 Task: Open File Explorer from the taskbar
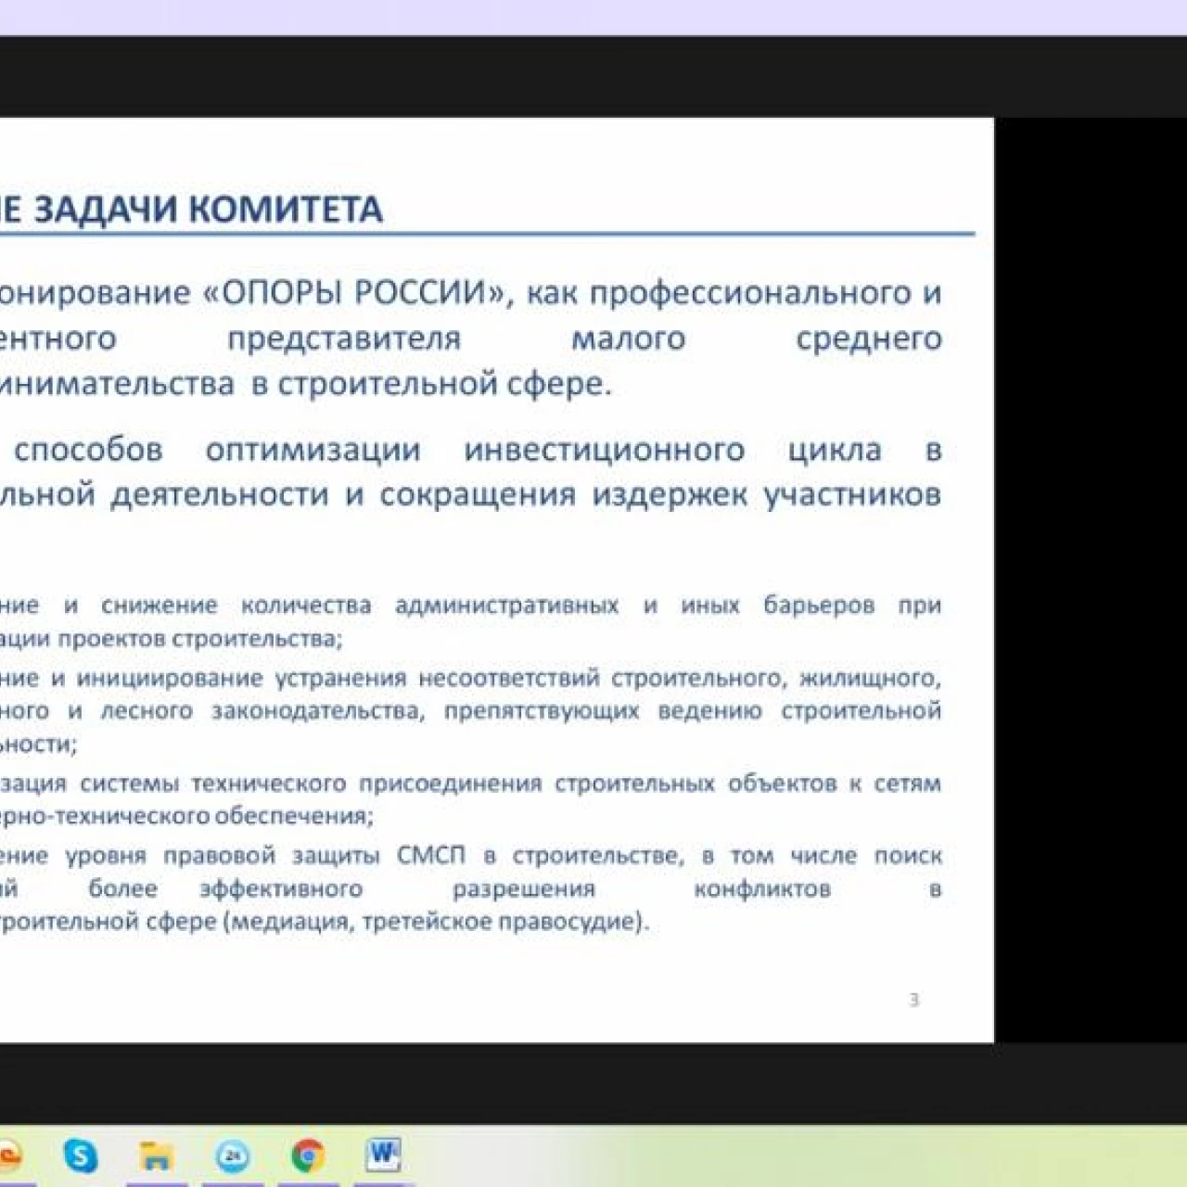tap(156, 1155)
